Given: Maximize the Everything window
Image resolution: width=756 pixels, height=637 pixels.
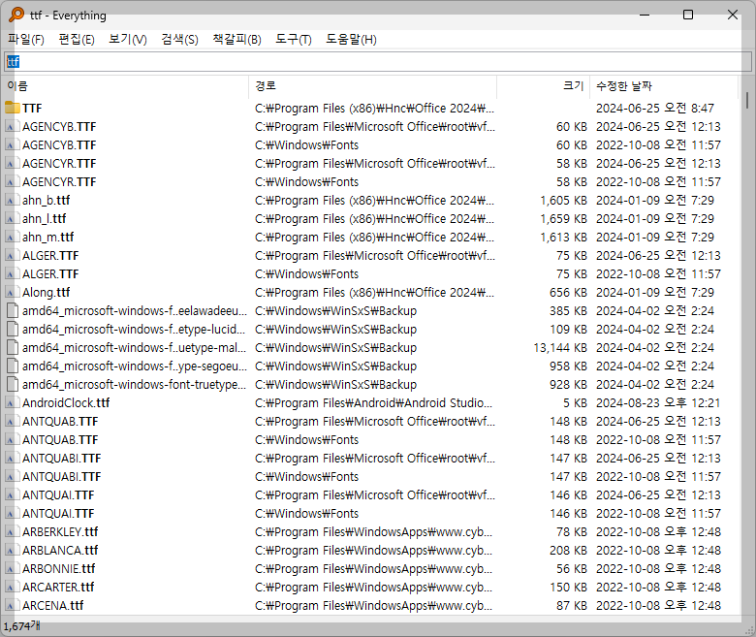Looking at the screenshot, I should [688, 15].
